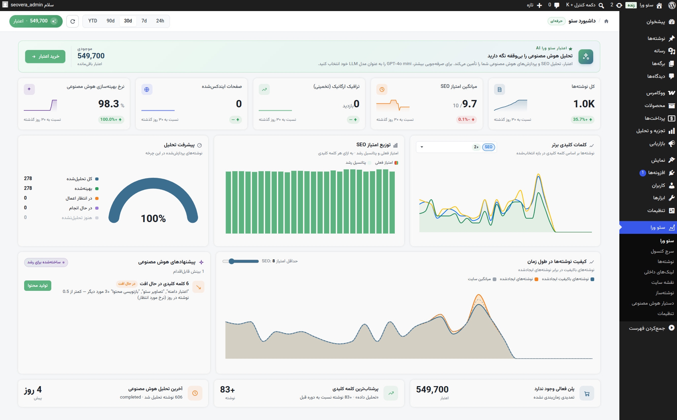Image resolution: width=677 pixels, height=420 pixels.
Task: Click the Posts pin icon in sidebar
Action: [x=671, y=38]
